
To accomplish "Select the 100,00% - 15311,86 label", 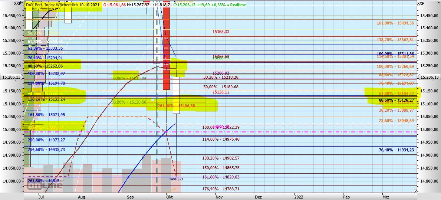I will (x=395, y=54).
